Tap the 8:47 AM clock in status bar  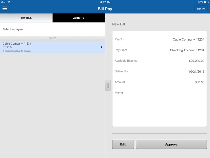pos(105,2)
